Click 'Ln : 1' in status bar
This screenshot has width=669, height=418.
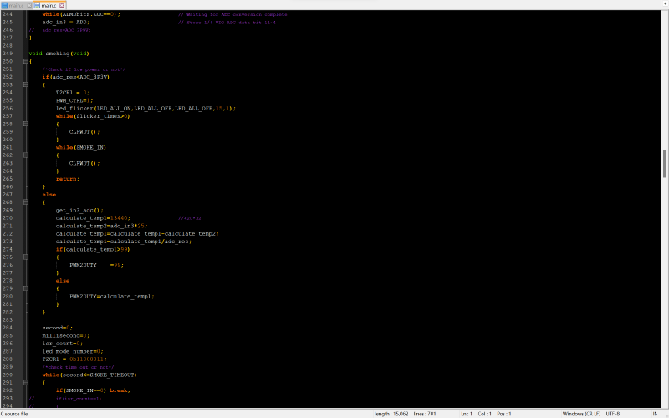click(x=467, y=414)
